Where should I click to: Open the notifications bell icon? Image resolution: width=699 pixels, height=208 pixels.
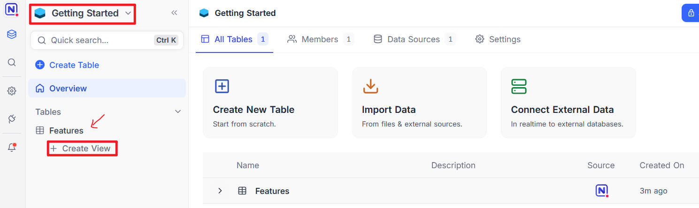tap(12, 148)
